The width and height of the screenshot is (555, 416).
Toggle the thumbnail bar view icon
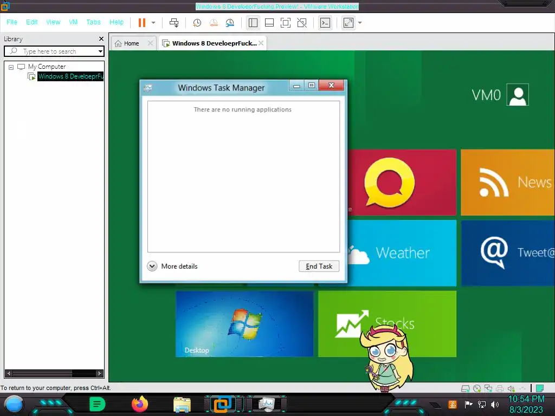coord(269,23)
